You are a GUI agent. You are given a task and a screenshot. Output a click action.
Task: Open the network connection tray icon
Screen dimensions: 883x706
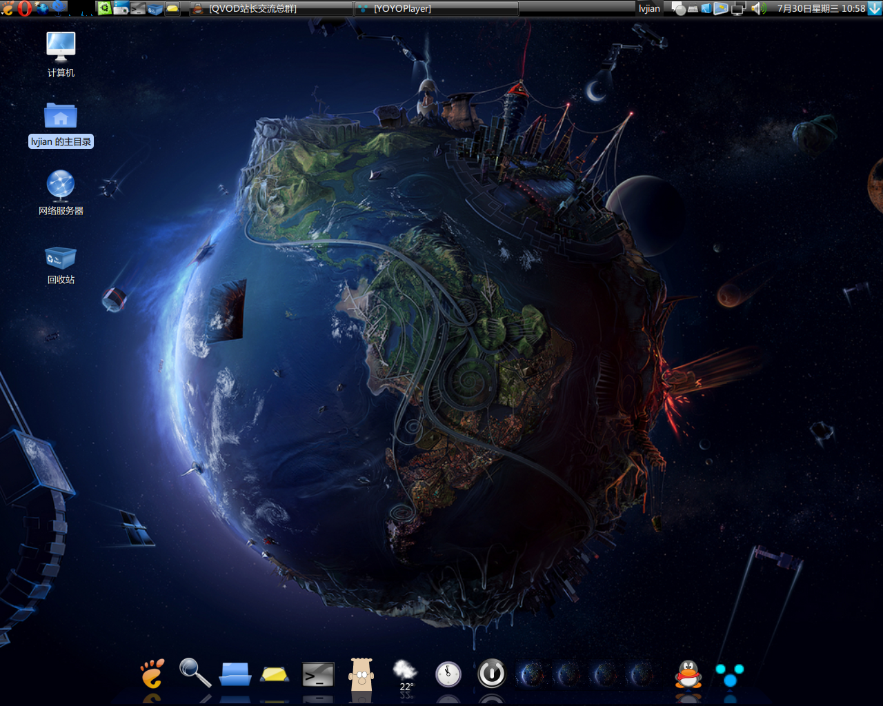pos(739,8)
